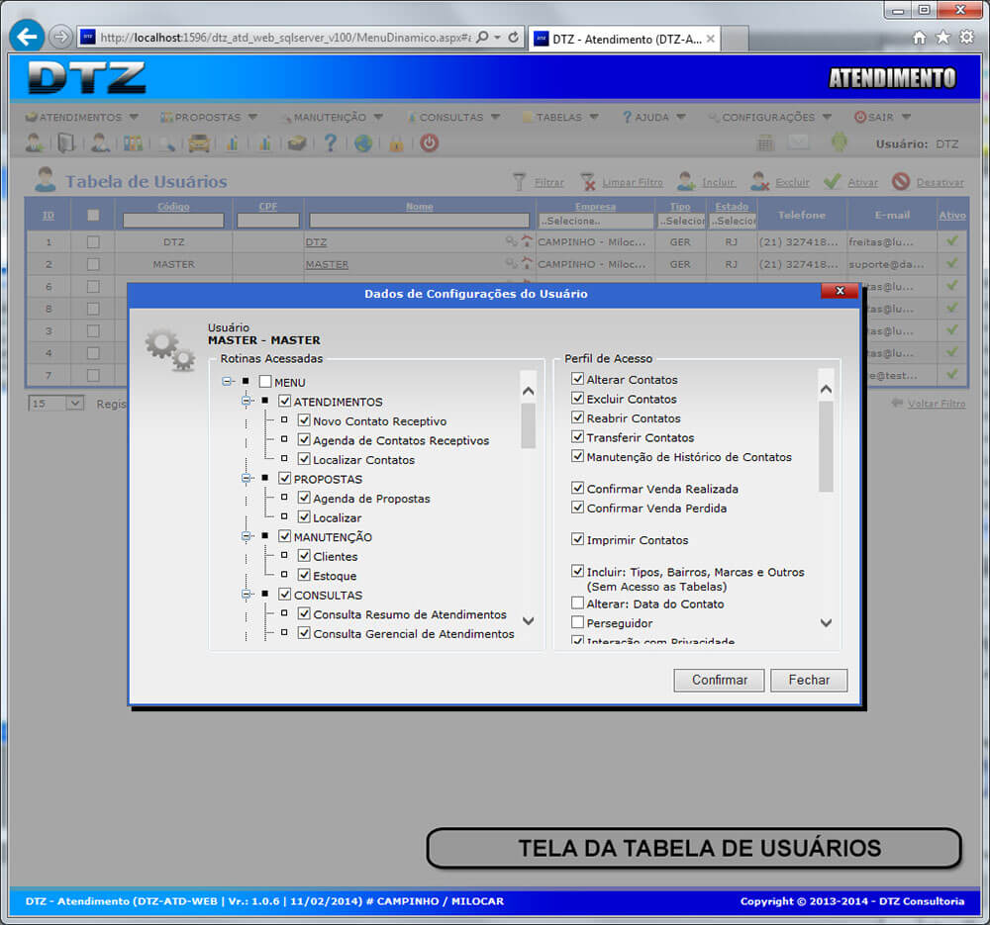This screenshot has width=990, height=925.
Task: Click the Confirmar button
Action: coord(719,681)
